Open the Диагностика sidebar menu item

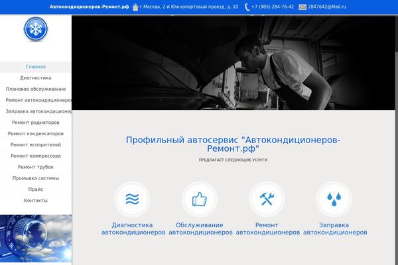click(x=36, y=78)
